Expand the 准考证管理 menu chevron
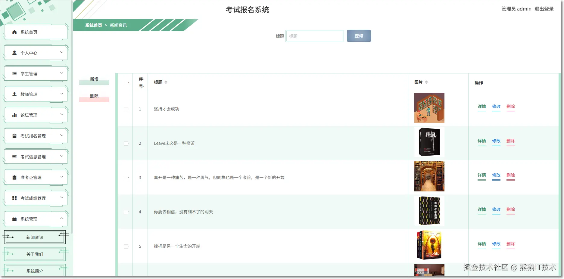This screenshot has width=564, height=279. (x=62, y=177)
